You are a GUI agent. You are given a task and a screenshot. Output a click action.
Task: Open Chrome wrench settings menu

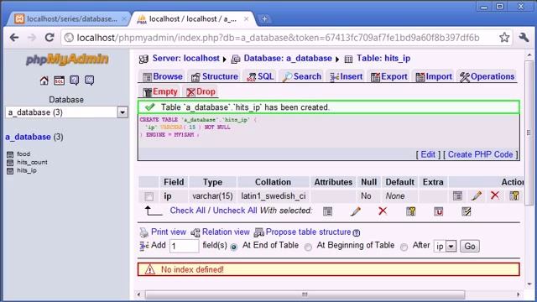(x=524, y=37)
